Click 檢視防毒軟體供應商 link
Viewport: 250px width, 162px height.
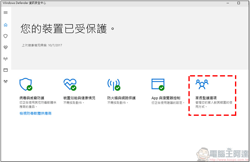(35, 113)
